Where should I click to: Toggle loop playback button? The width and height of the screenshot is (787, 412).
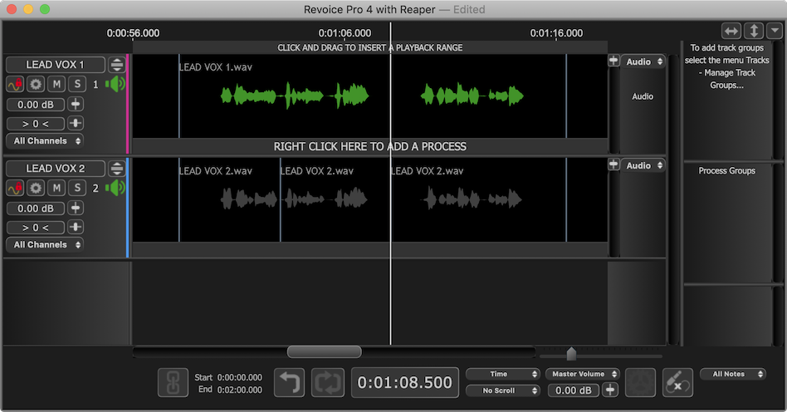pyautogui.click(x=328, y=383)
